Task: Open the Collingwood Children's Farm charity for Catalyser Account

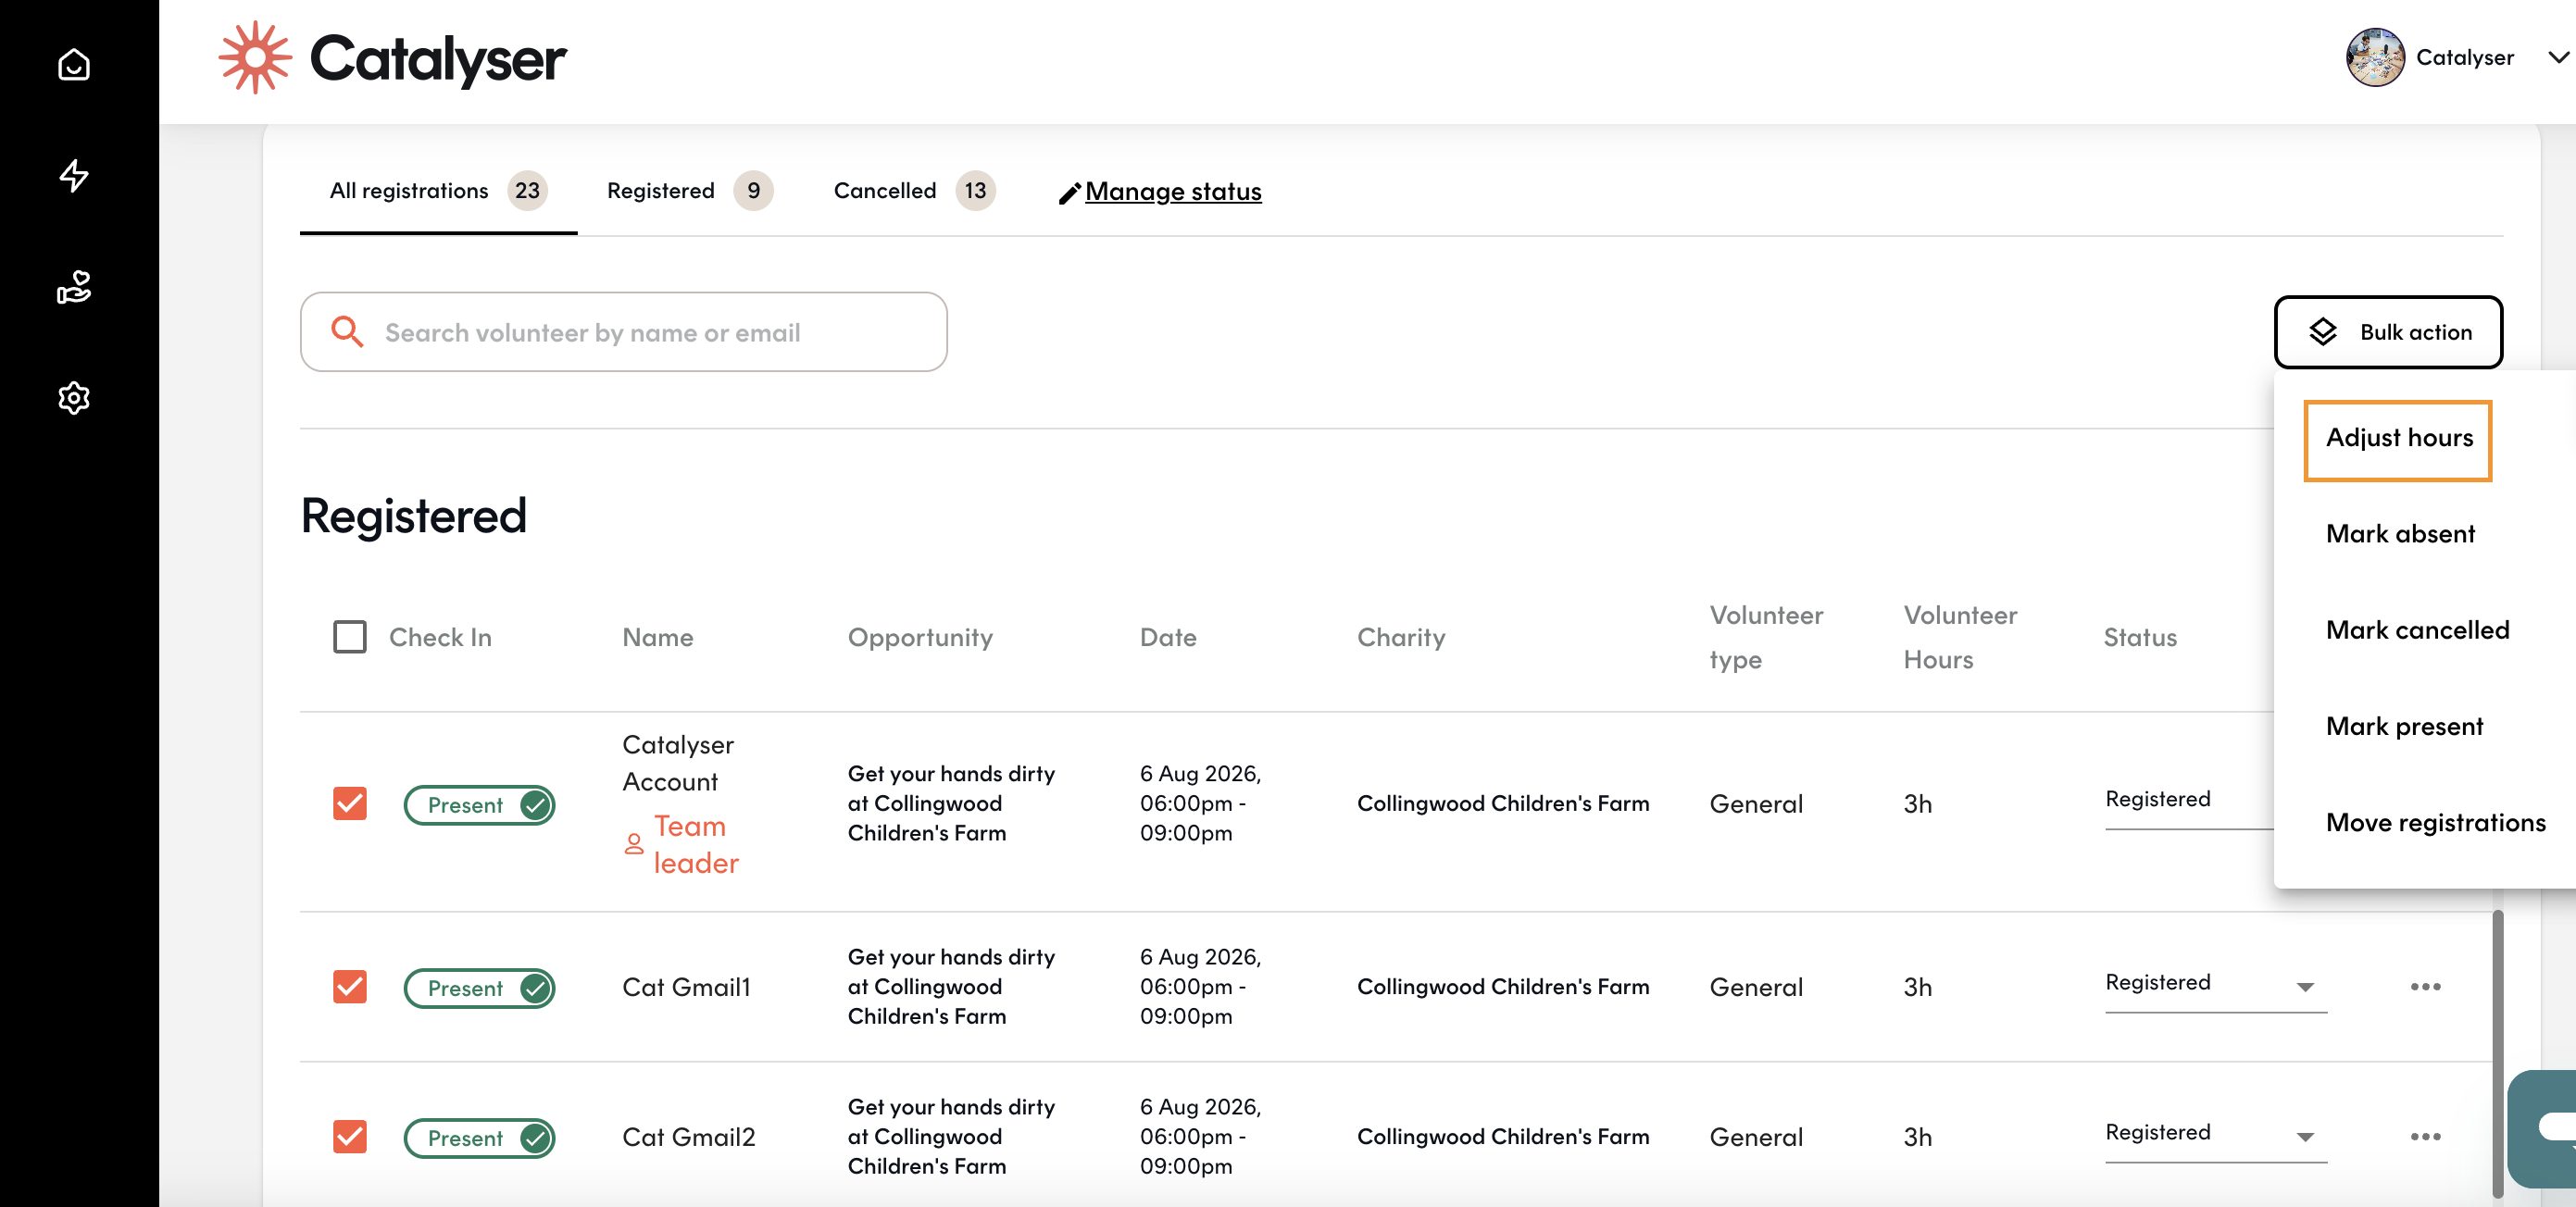Action: pos(1503,803)
